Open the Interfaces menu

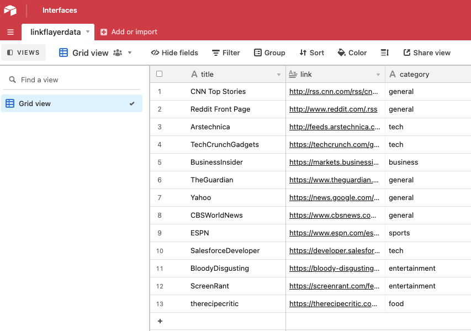[60, 10]
